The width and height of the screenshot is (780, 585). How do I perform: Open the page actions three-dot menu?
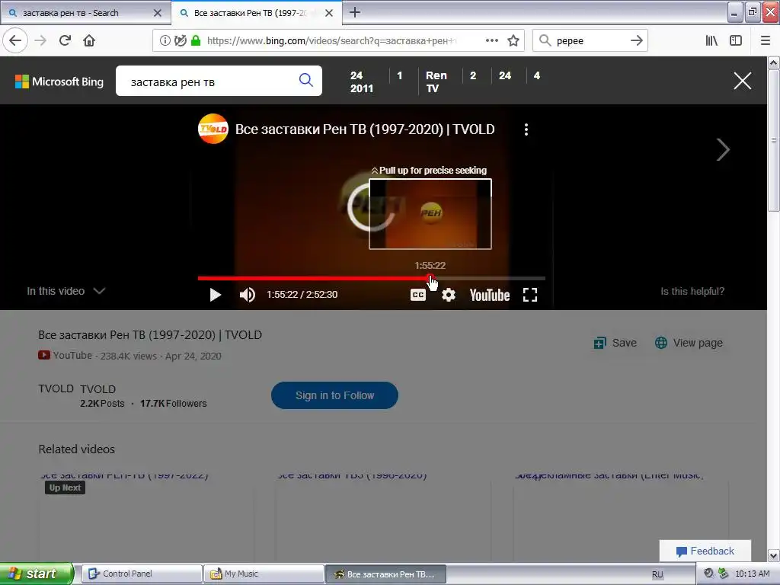[x=491, y=40]
